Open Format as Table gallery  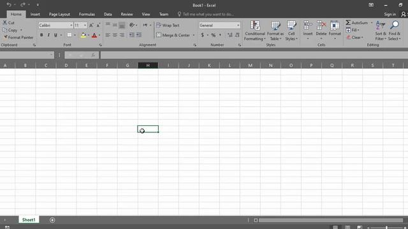[x=275, y=31]
